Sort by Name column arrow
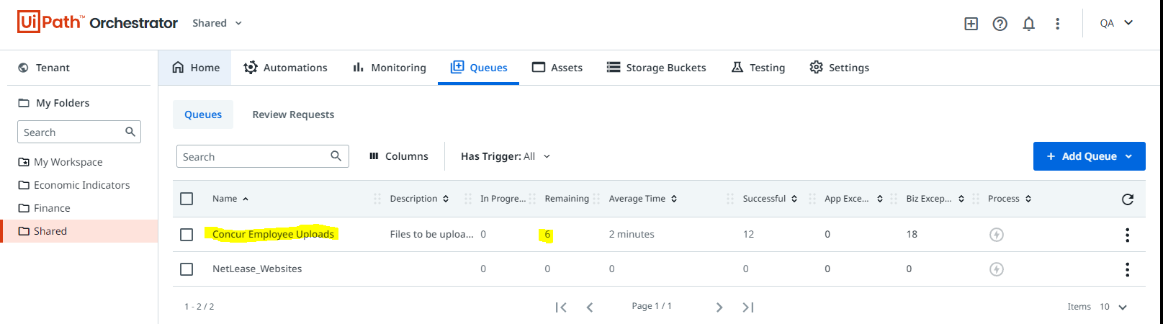This screenshot has width=1163, height=324. click(246, 199)
